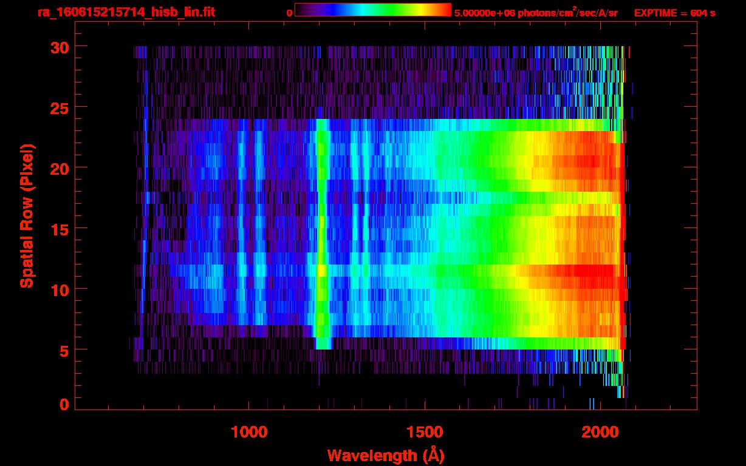Click the 1000 wavelength tick label
746x466 pixels.
(x=248, y=431)
